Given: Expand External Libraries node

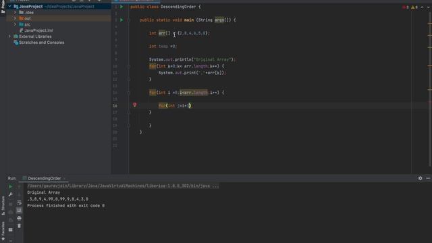Looking at the screenshot, I should point(9,36).
